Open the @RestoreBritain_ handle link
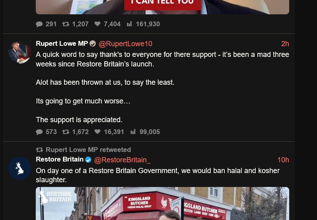The width and height of the screenshot is (317, 220). pyautogui.click(x=122, y=160)
